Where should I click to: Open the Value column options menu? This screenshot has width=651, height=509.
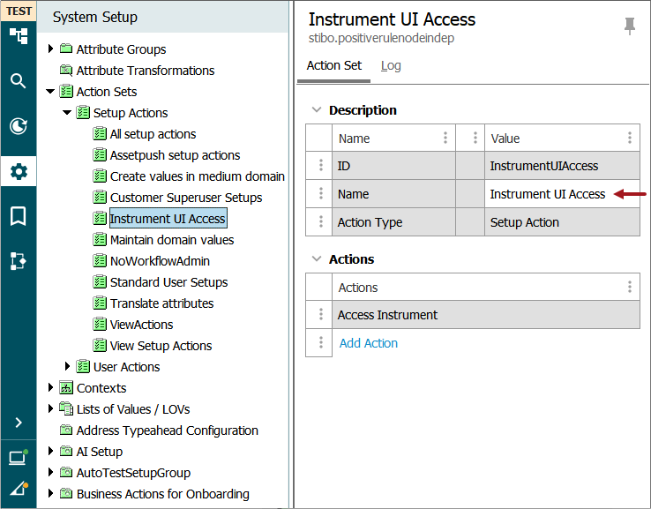coord(629,138)
